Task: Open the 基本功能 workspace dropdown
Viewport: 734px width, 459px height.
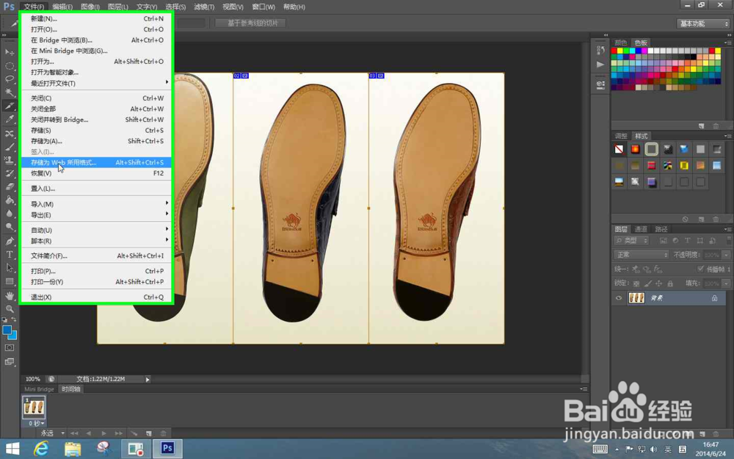Action: point(703,24)
